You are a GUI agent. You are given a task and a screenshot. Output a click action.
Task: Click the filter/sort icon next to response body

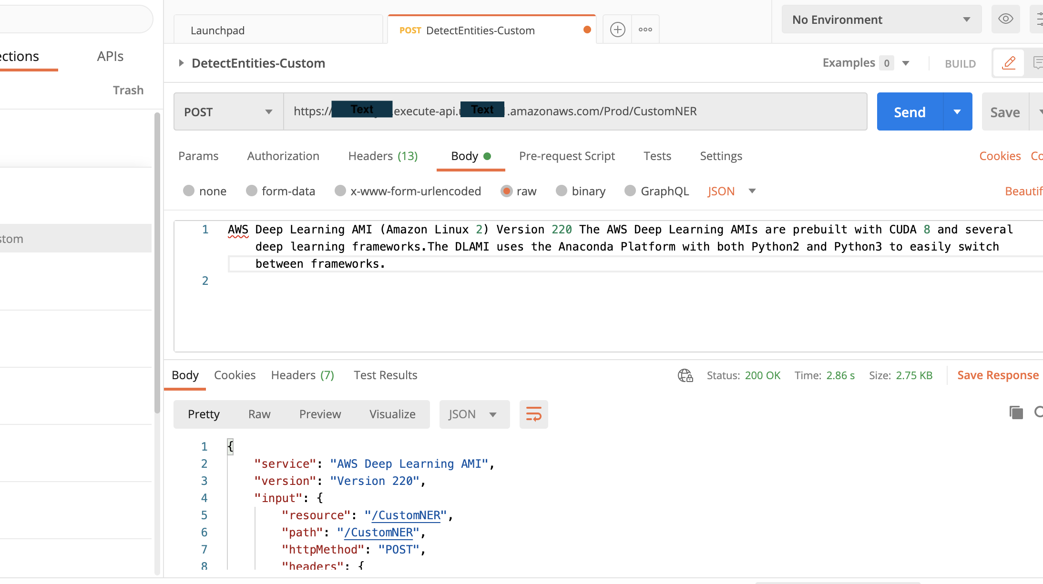[534, 413]
